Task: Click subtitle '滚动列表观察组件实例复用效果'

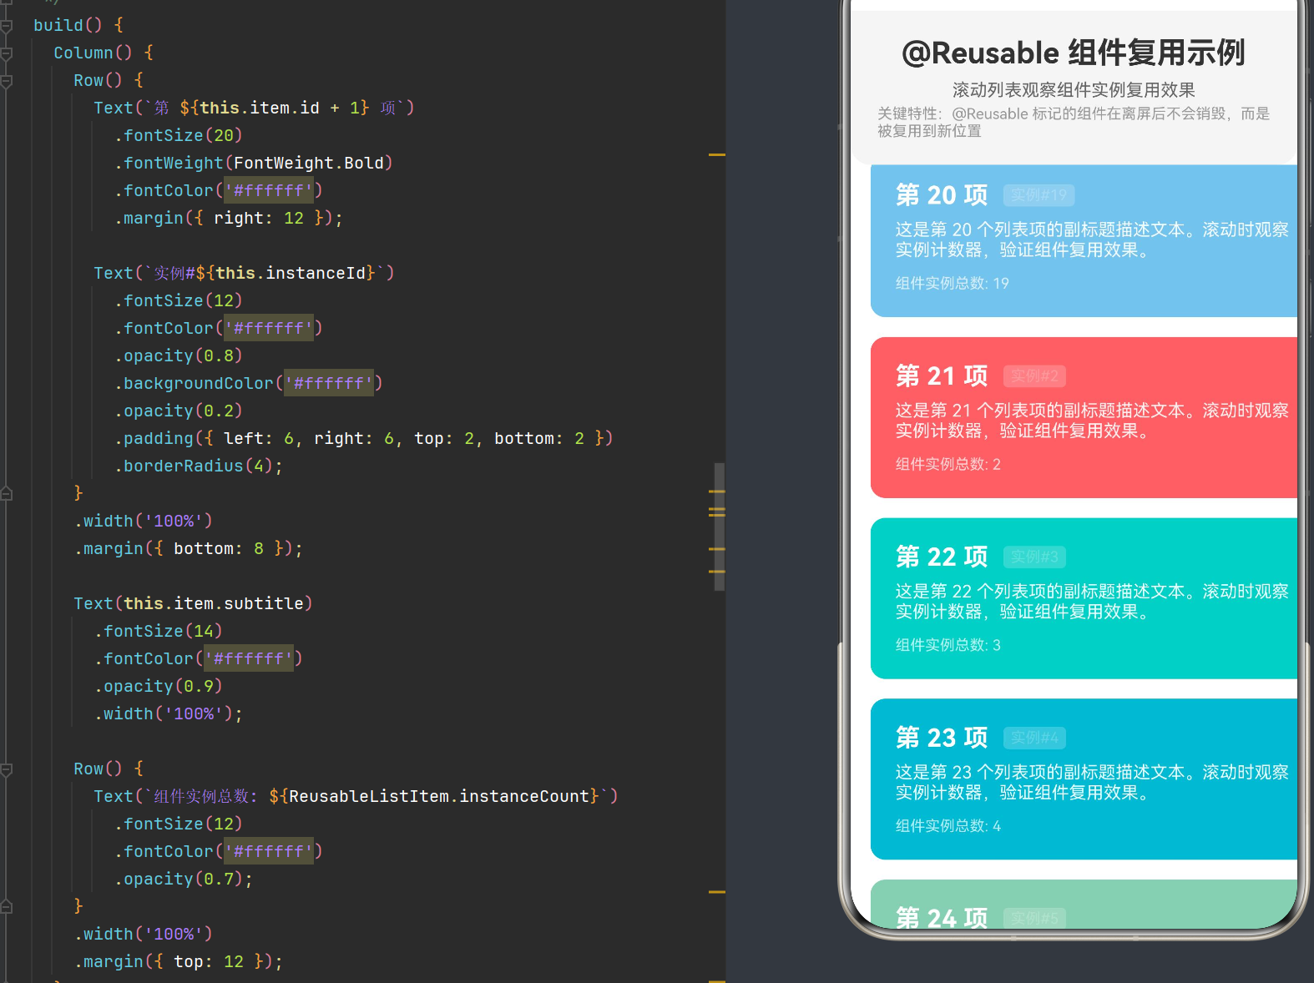Action: coord(1074,90)
